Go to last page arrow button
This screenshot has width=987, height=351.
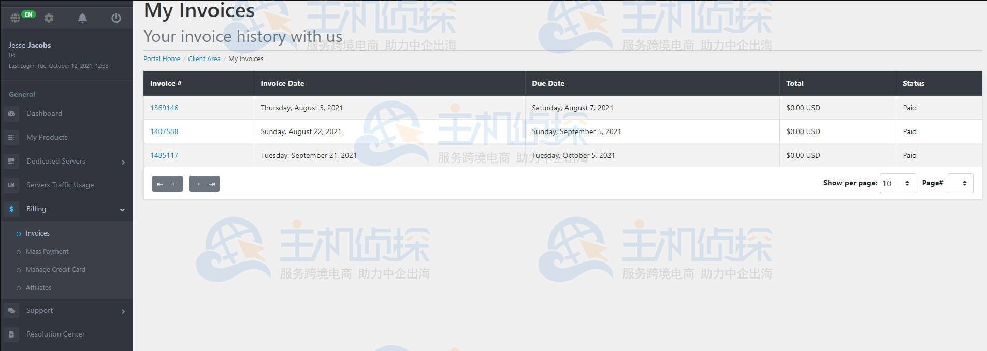pyautogui.click(x=212, y=184)
